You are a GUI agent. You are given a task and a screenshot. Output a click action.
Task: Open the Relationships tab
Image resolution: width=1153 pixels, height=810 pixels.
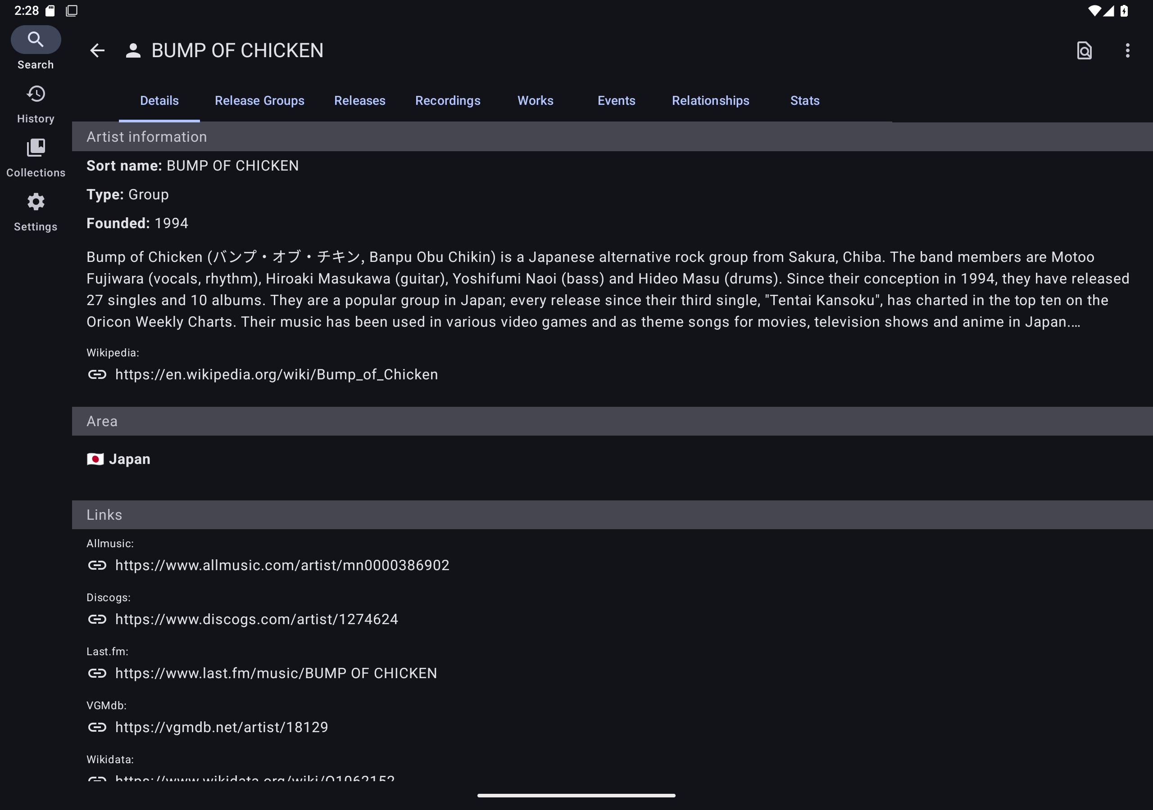point(710,101)
